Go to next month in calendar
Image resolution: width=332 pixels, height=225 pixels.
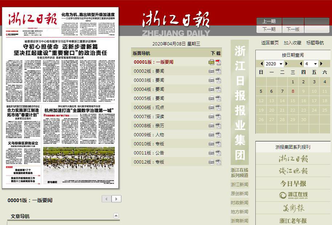321,64
